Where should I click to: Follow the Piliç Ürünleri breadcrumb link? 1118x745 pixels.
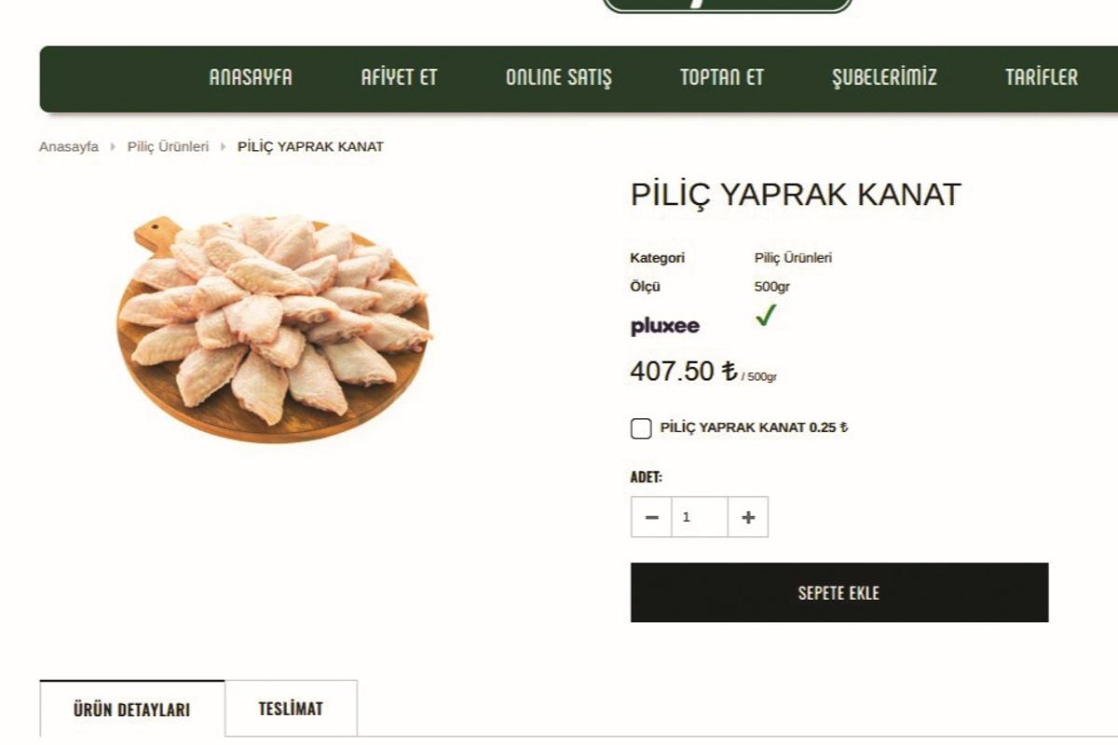point(169,146)
